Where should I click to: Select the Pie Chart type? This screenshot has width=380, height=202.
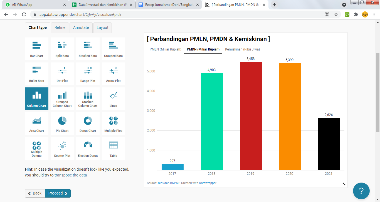click(62, 124)
